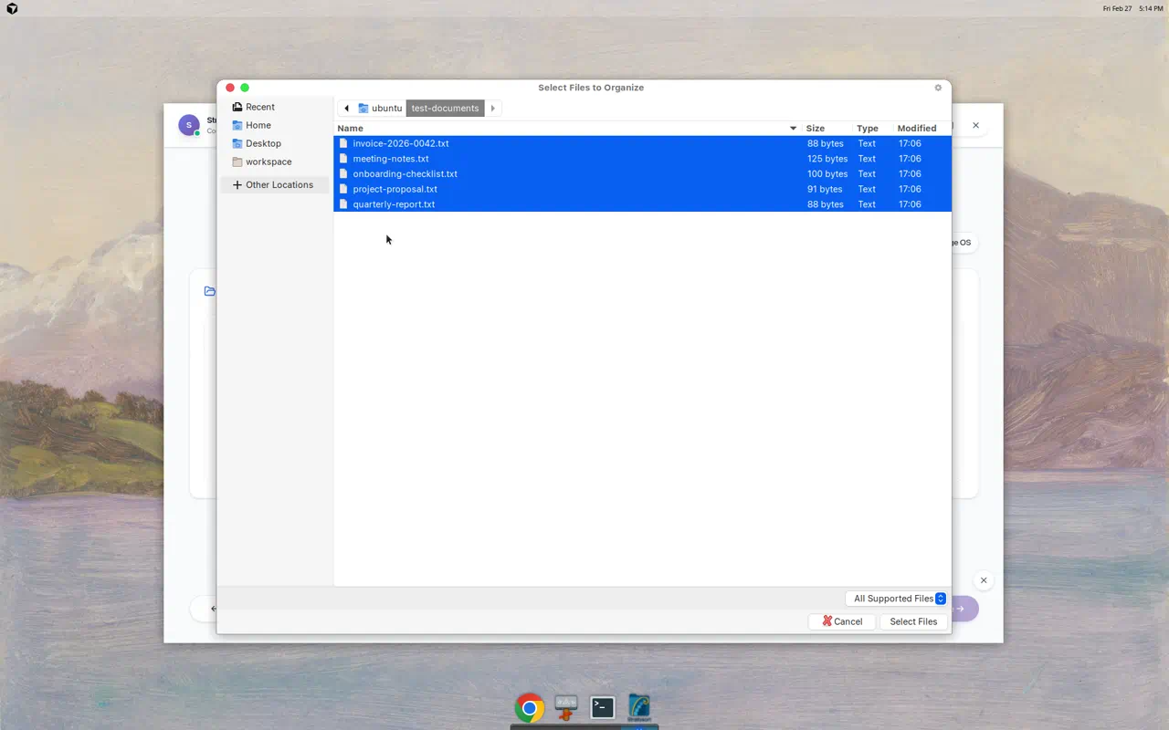1169x730 pixels.
Task: Switch to the test-documents breadcrumb segment
Action: coord(445,108)
